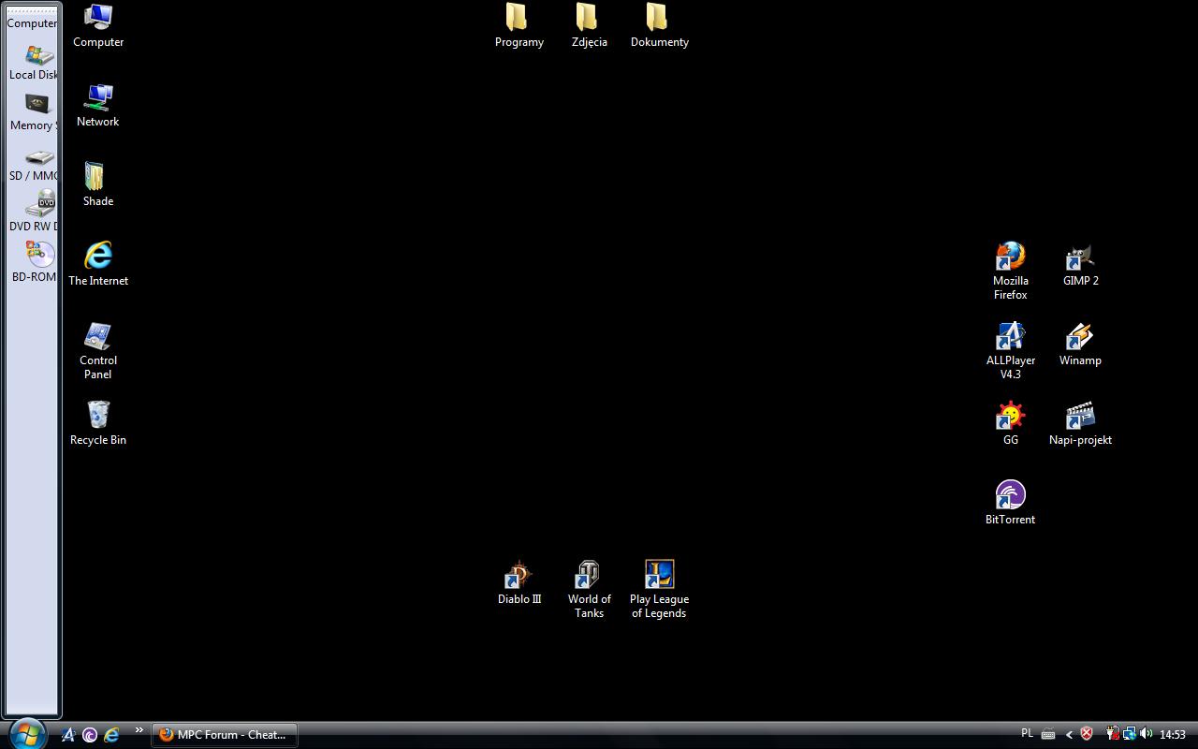Click the Computer toolbar title label
This screenshot has height=749, width=1198.
[33, 23]
